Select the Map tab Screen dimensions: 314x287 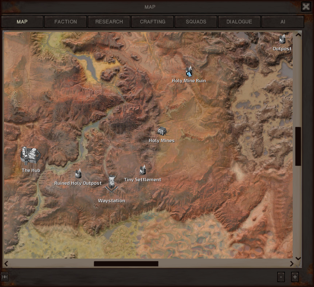(22, 21)
